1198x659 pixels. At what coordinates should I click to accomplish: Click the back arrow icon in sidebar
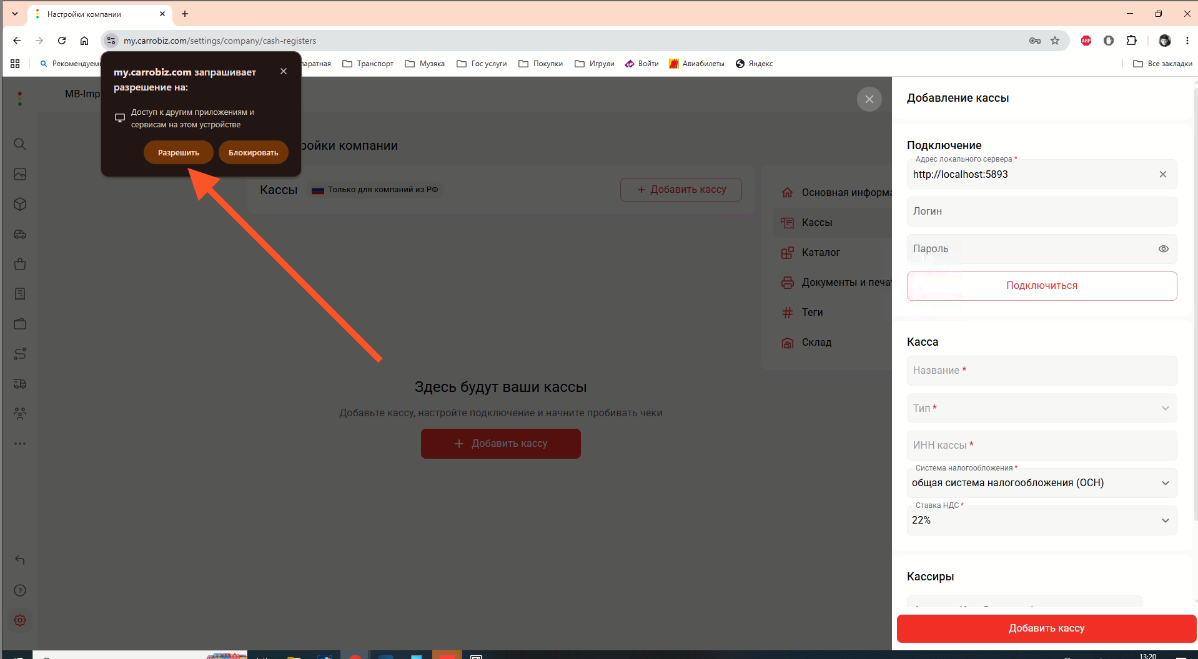(x=20, y=560)
